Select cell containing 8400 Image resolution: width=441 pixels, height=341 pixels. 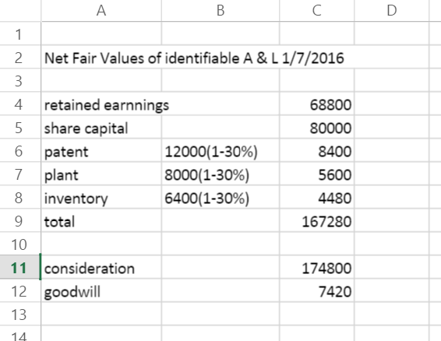coord(317,152)
